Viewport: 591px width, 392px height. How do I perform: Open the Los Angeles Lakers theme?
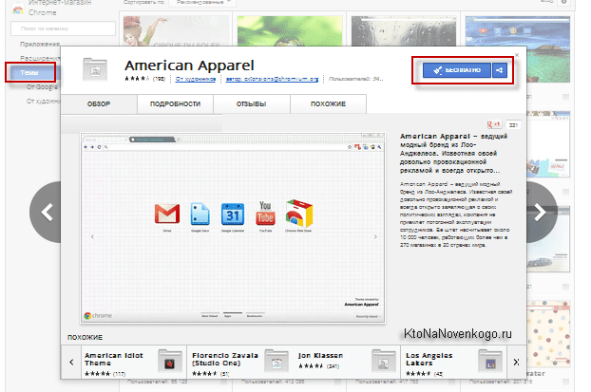pyautogui.click(x=454, y=362)
